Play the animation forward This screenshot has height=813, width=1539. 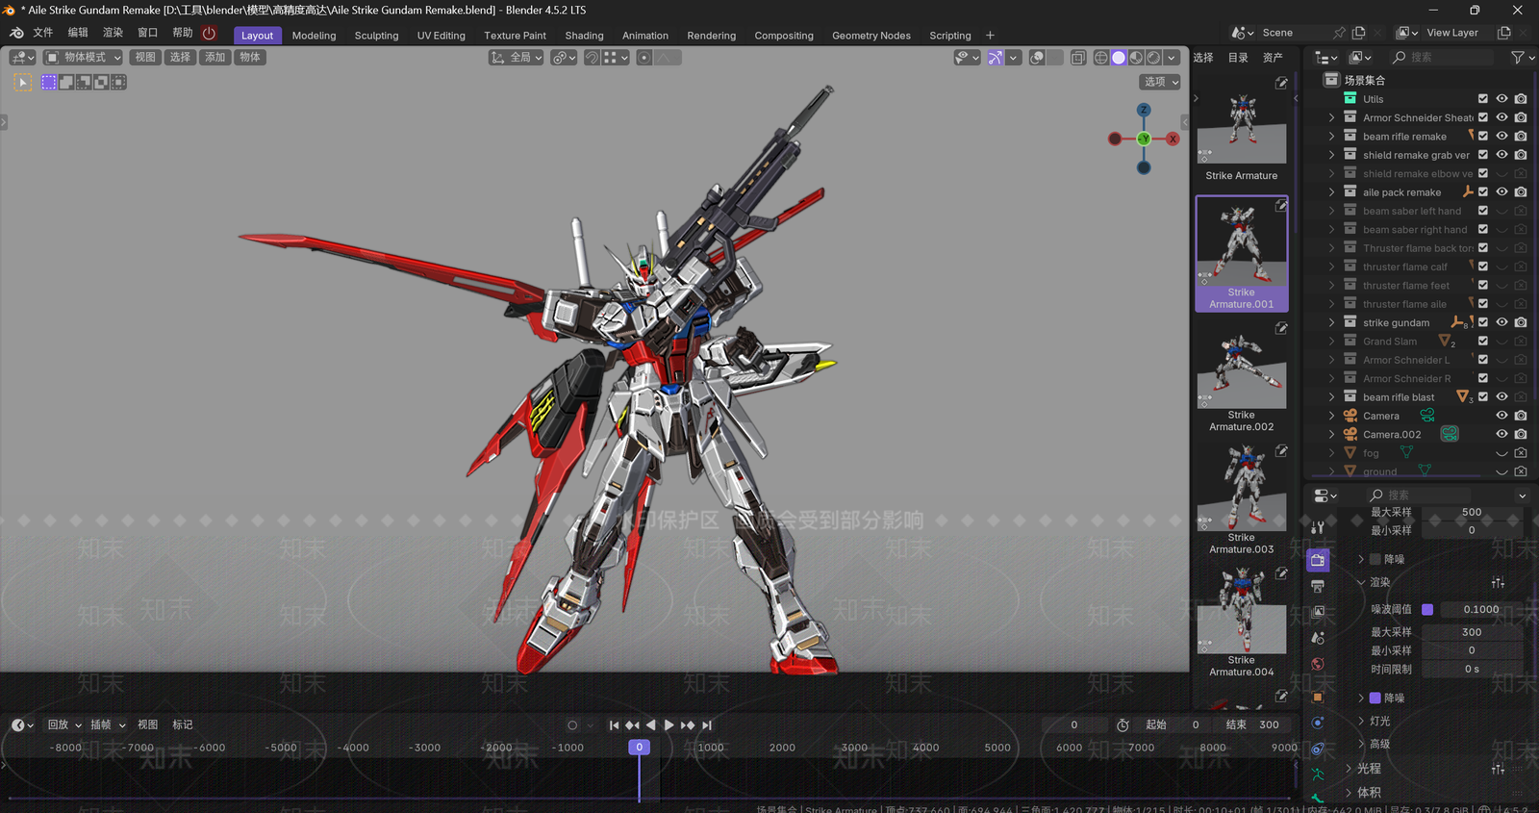point(669,725)
